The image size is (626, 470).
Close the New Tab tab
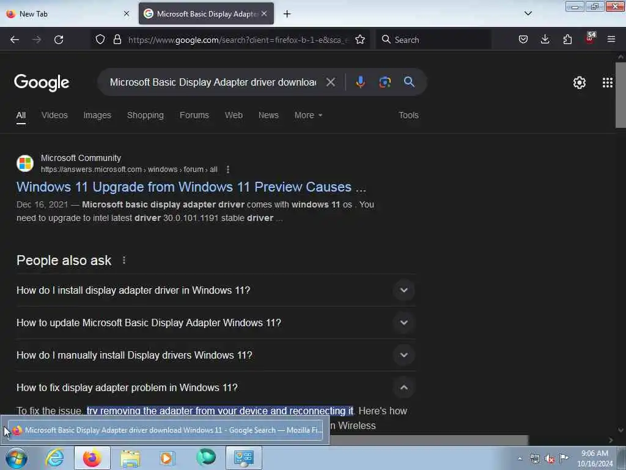pyautogui.click(x=127, y=13)
